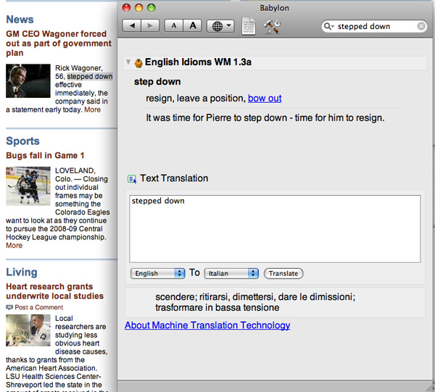
Task: Select the step down headword text
Action: pyautogui.click(x=157, y=82)
